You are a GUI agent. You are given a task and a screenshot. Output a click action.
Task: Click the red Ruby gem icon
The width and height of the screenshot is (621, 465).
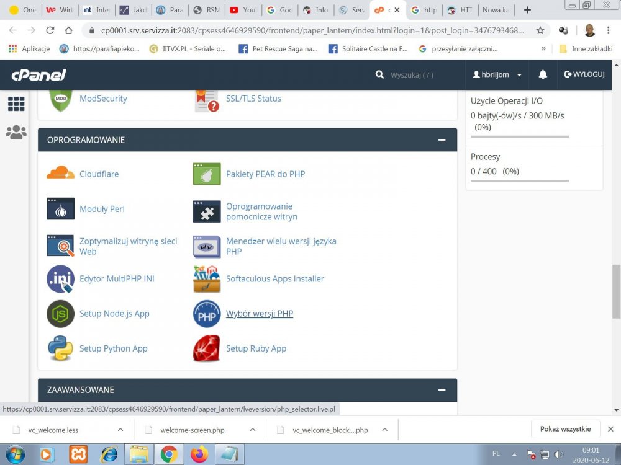point(206,348)
